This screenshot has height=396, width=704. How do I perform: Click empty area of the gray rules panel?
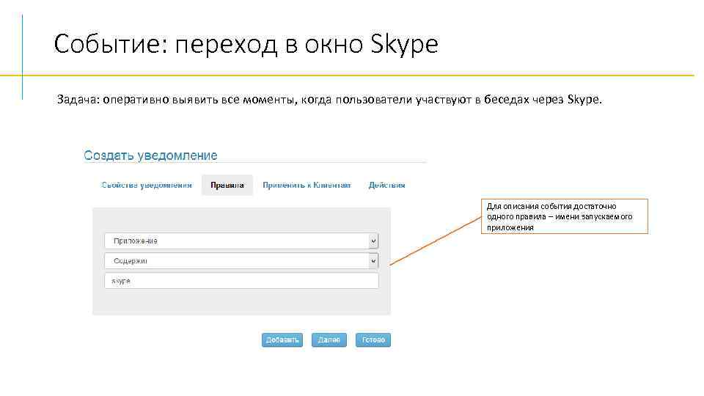coord(241,302)
